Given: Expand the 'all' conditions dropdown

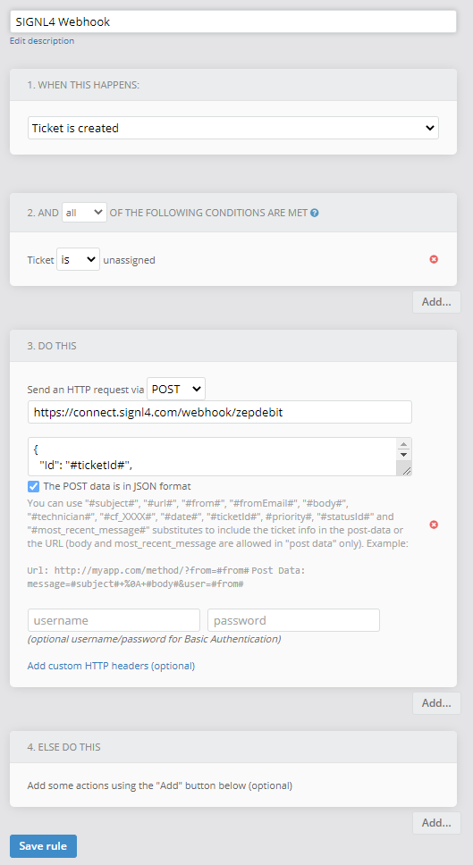Looking at the screenshot, I should coord(84,212).
